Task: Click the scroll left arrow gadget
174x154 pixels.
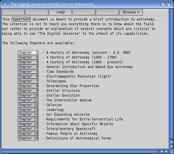Action: [161, 151]
